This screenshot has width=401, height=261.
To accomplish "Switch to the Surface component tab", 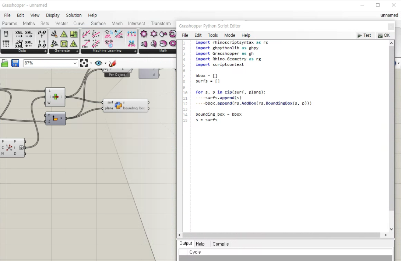I will coord(98,24).
